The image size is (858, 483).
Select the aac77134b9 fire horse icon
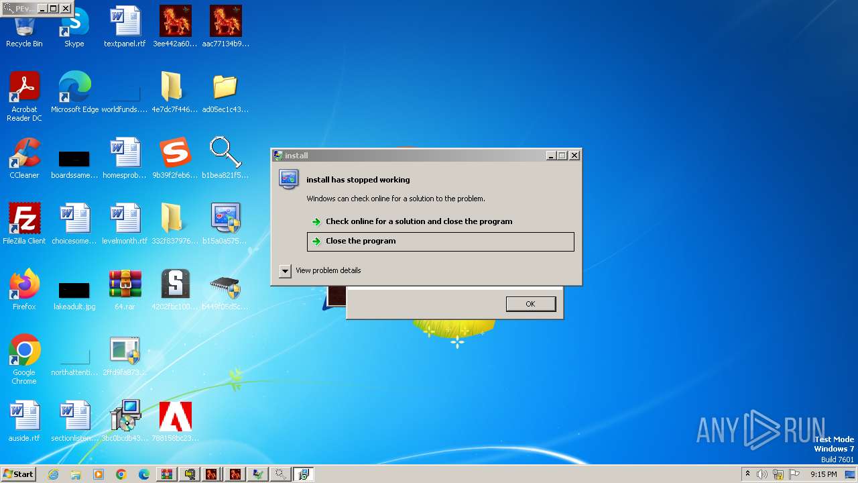coord(226,27)
